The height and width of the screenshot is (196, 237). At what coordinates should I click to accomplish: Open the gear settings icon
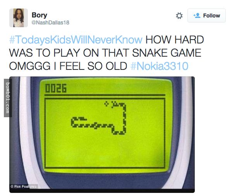179,16
